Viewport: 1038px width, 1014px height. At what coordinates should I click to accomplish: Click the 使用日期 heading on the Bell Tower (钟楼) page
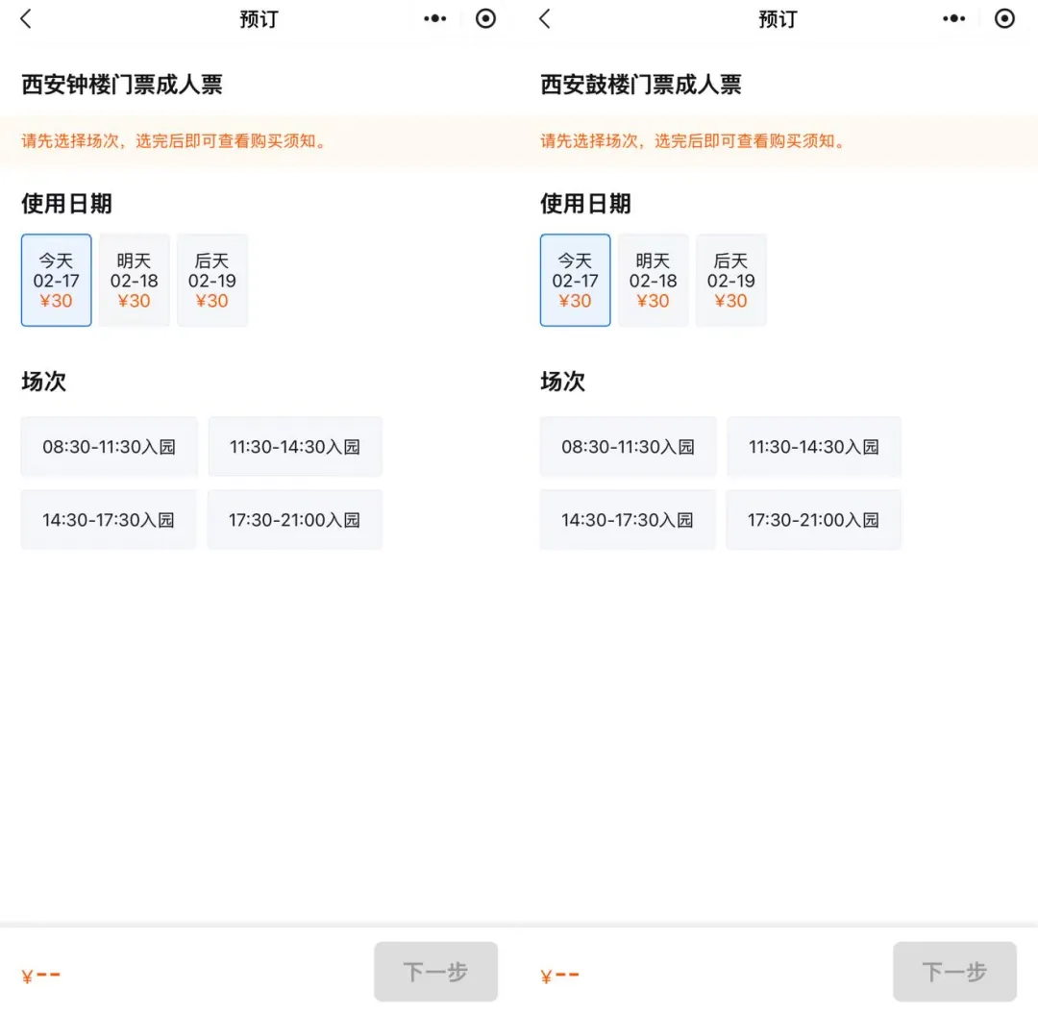point(66,204)
